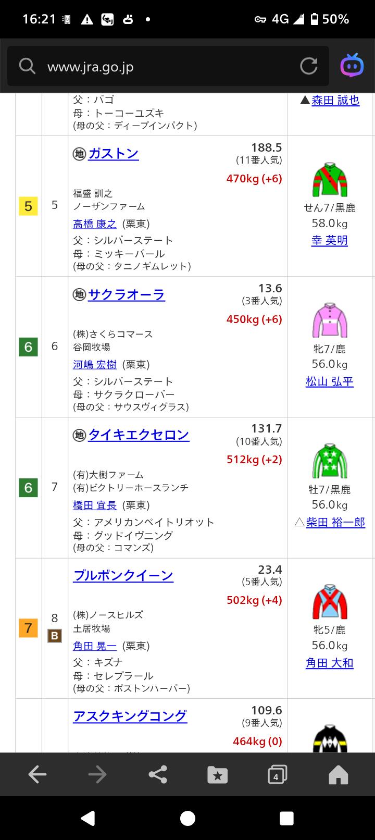This screenshot has width=375, height=840.
Task: Open the bookmarks folder icon
Action: point(217,775)
